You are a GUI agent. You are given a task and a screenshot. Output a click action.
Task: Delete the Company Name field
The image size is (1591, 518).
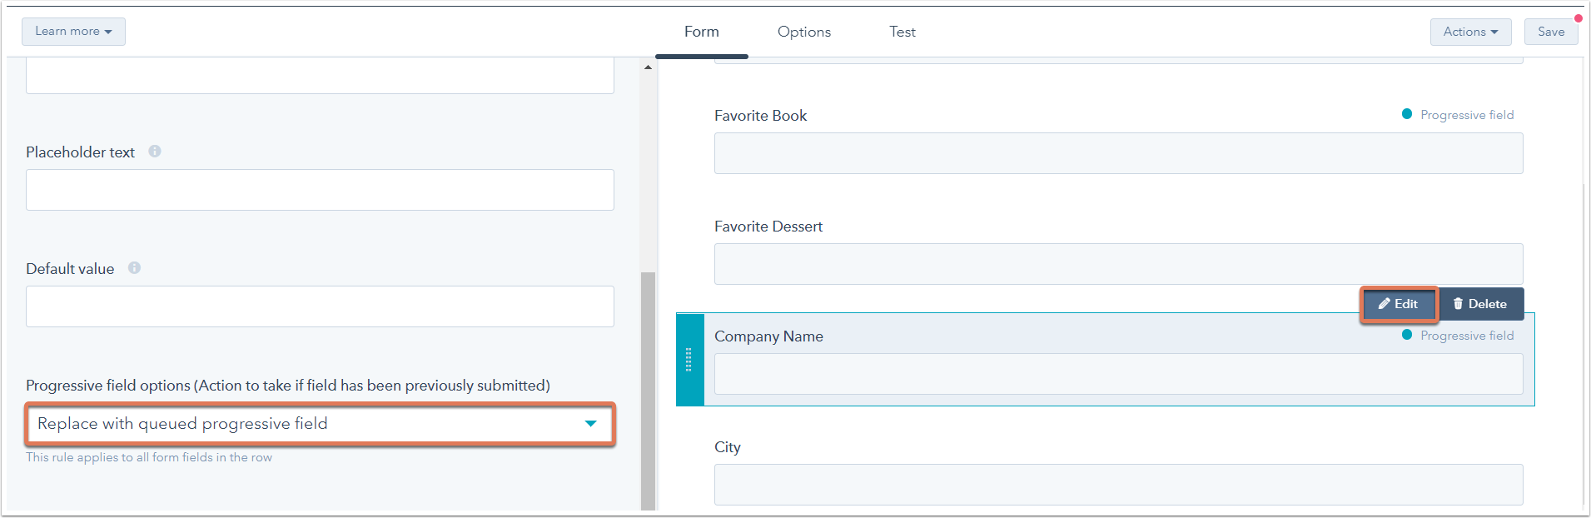click(x=1480, y=304)
